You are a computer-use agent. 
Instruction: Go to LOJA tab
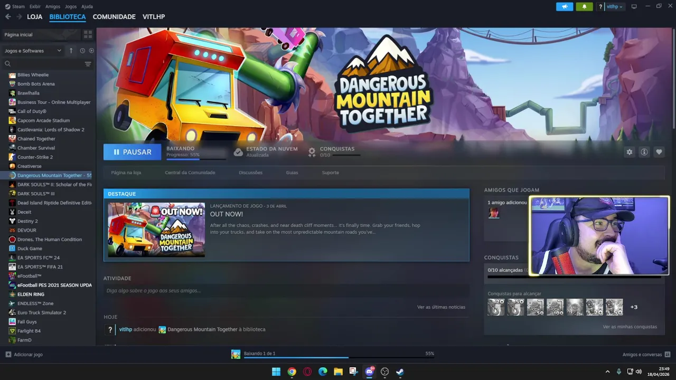click(35, 17)
